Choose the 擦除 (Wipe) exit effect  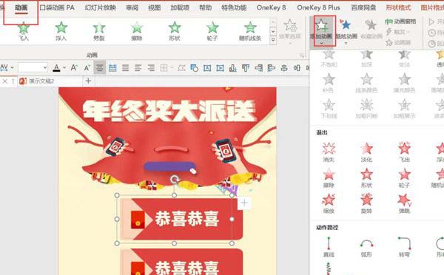click(329, 177)
